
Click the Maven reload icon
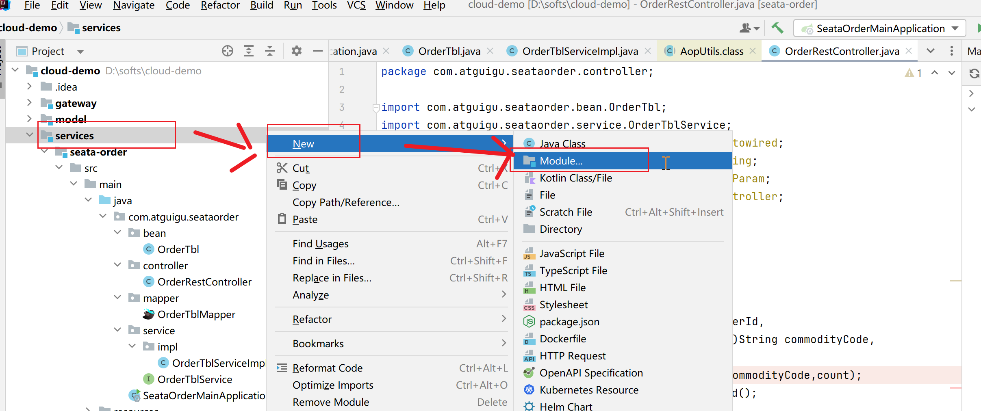pyautogui.click(x=974, y=74)
